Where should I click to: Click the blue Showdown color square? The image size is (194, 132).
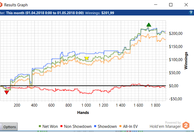pos(95,126)
